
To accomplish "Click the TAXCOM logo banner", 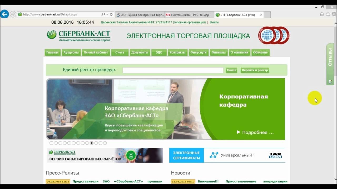I will point(275,155).
